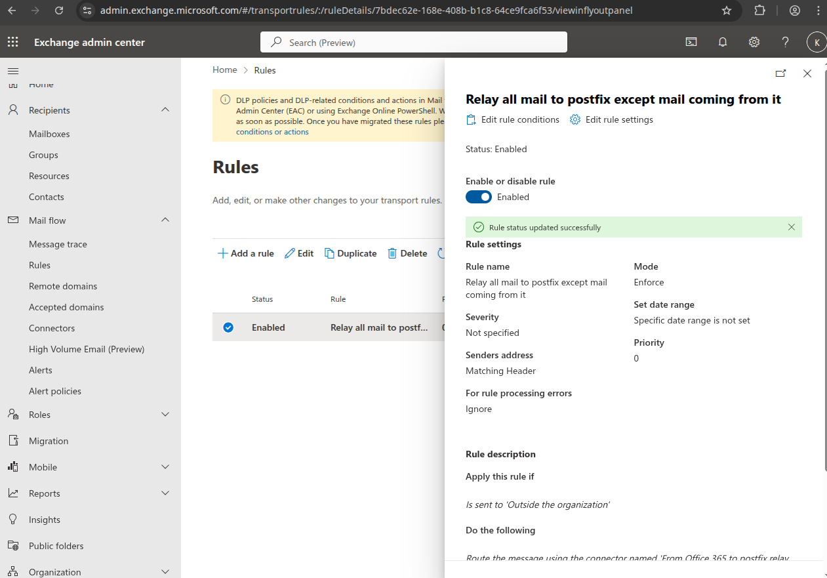Collapse navigation hamburger menu
This screenshot has width=827, height=578.
click(x=13, y=70)
